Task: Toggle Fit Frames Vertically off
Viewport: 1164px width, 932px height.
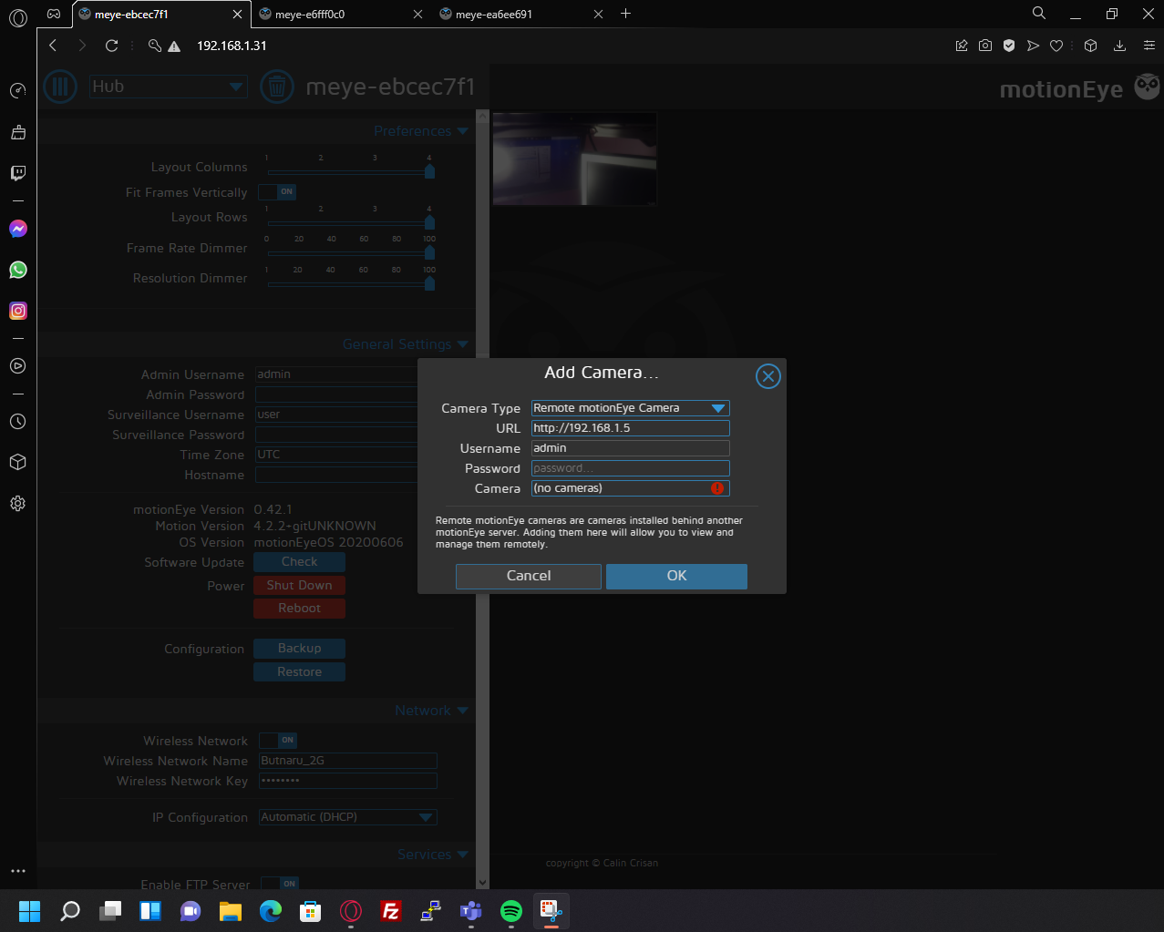Action: (x=277, y=191)
